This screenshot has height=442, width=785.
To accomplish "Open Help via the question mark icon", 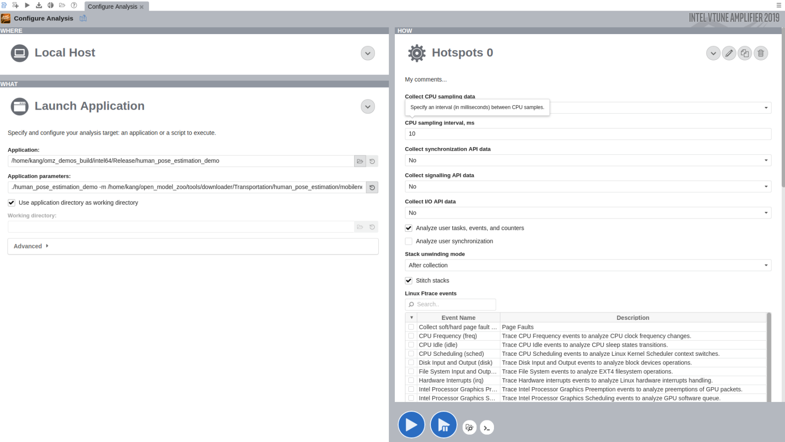I will 74,6.
